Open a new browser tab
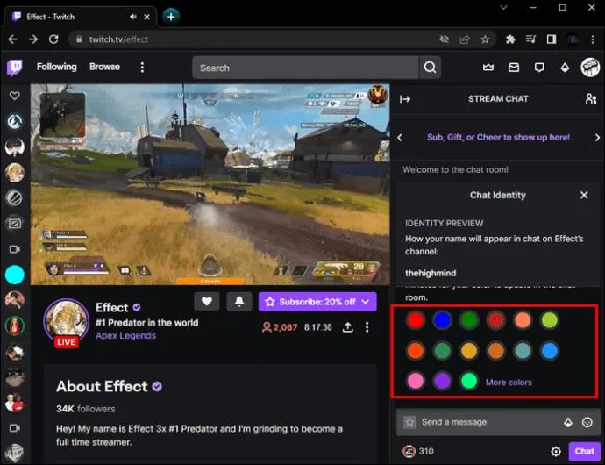 171,16
